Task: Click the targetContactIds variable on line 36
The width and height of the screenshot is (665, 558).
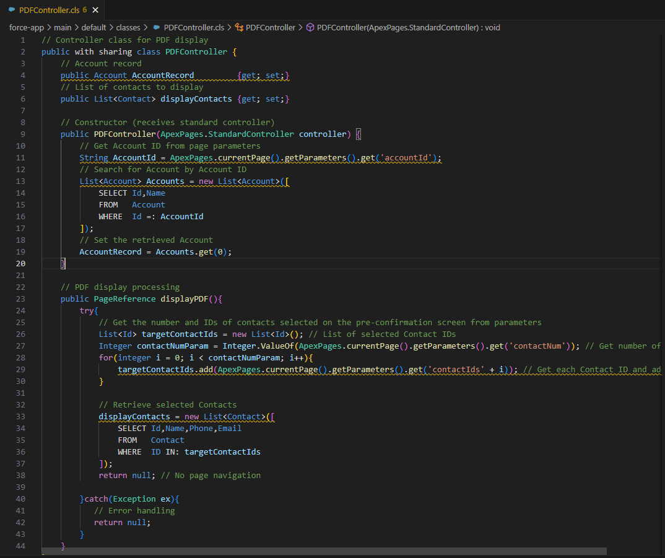Action: 222,451
